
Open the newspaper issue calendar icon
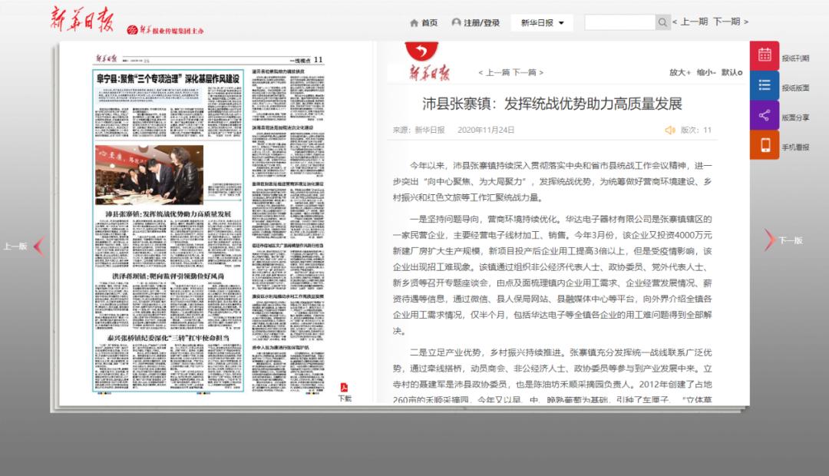[765, 55]
